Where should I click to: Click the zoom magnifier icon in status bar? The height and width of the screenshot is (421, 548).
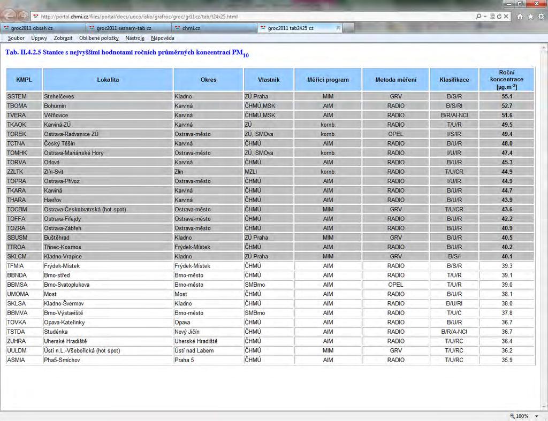pyautogui.click(x=512, y=416)
